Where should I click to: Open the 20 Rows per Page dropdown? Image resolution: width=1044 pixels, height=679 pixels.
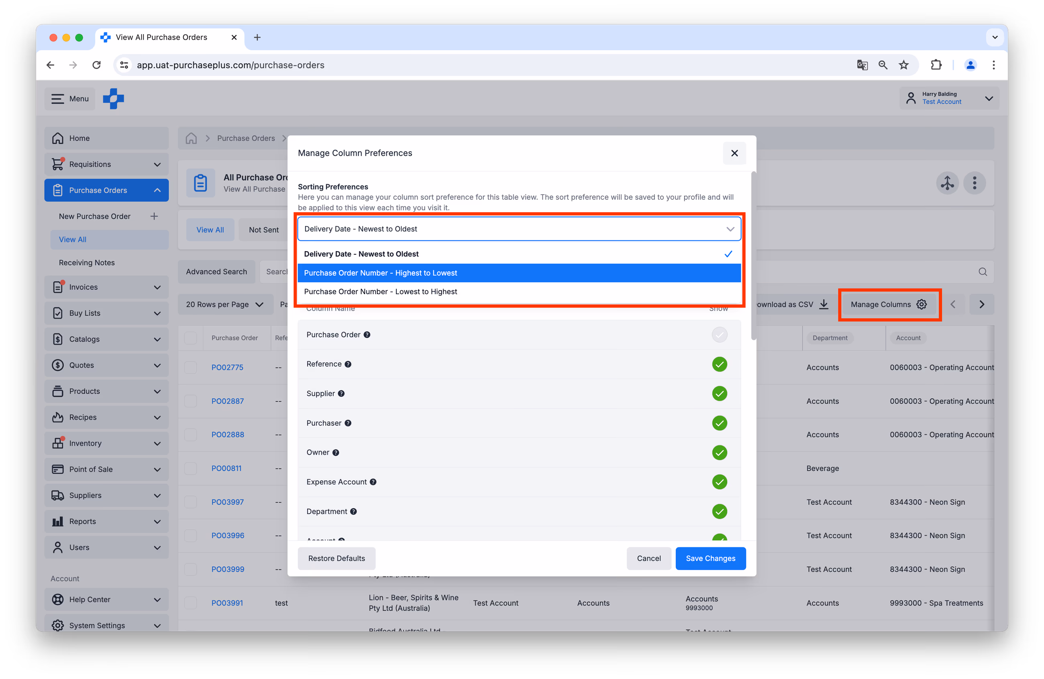(x=225, y=304)
